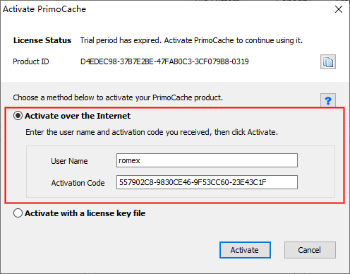
Task: Click the Product ID value string
Action: tap(164, 61)
